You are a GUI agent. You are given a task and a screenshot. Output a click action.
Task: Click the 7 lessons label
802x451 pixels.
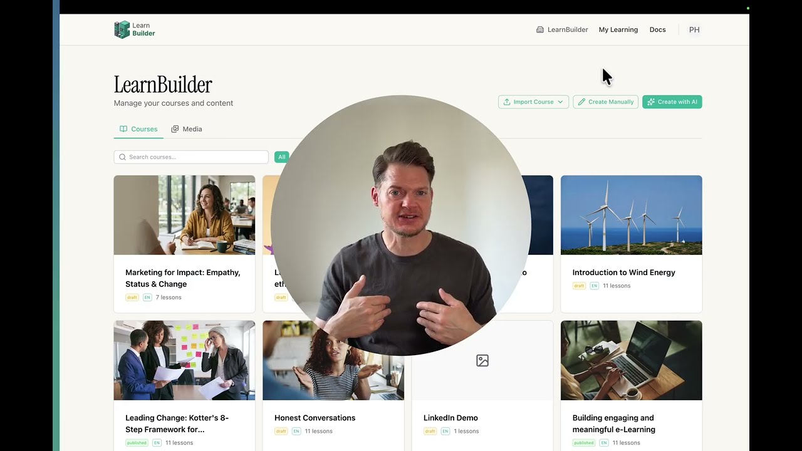click(169, 298)
